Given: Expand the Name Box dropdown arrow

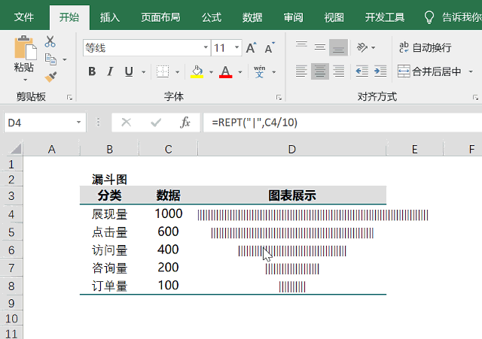Looking at the screenshot, I should tap(79, 122).
